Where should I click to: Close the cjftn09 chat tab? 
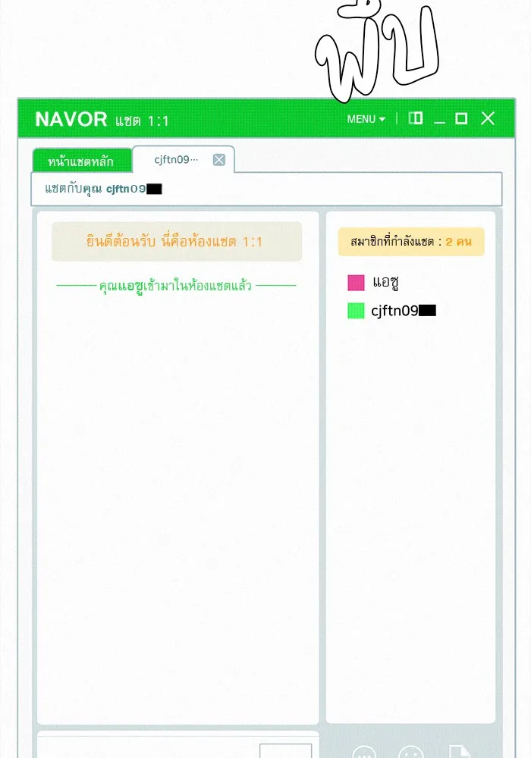tap(218, 159)
